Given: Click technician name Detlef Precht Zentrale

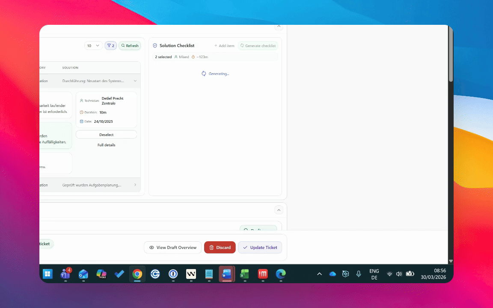Looking at the screenshot, I should click(113, 101).
